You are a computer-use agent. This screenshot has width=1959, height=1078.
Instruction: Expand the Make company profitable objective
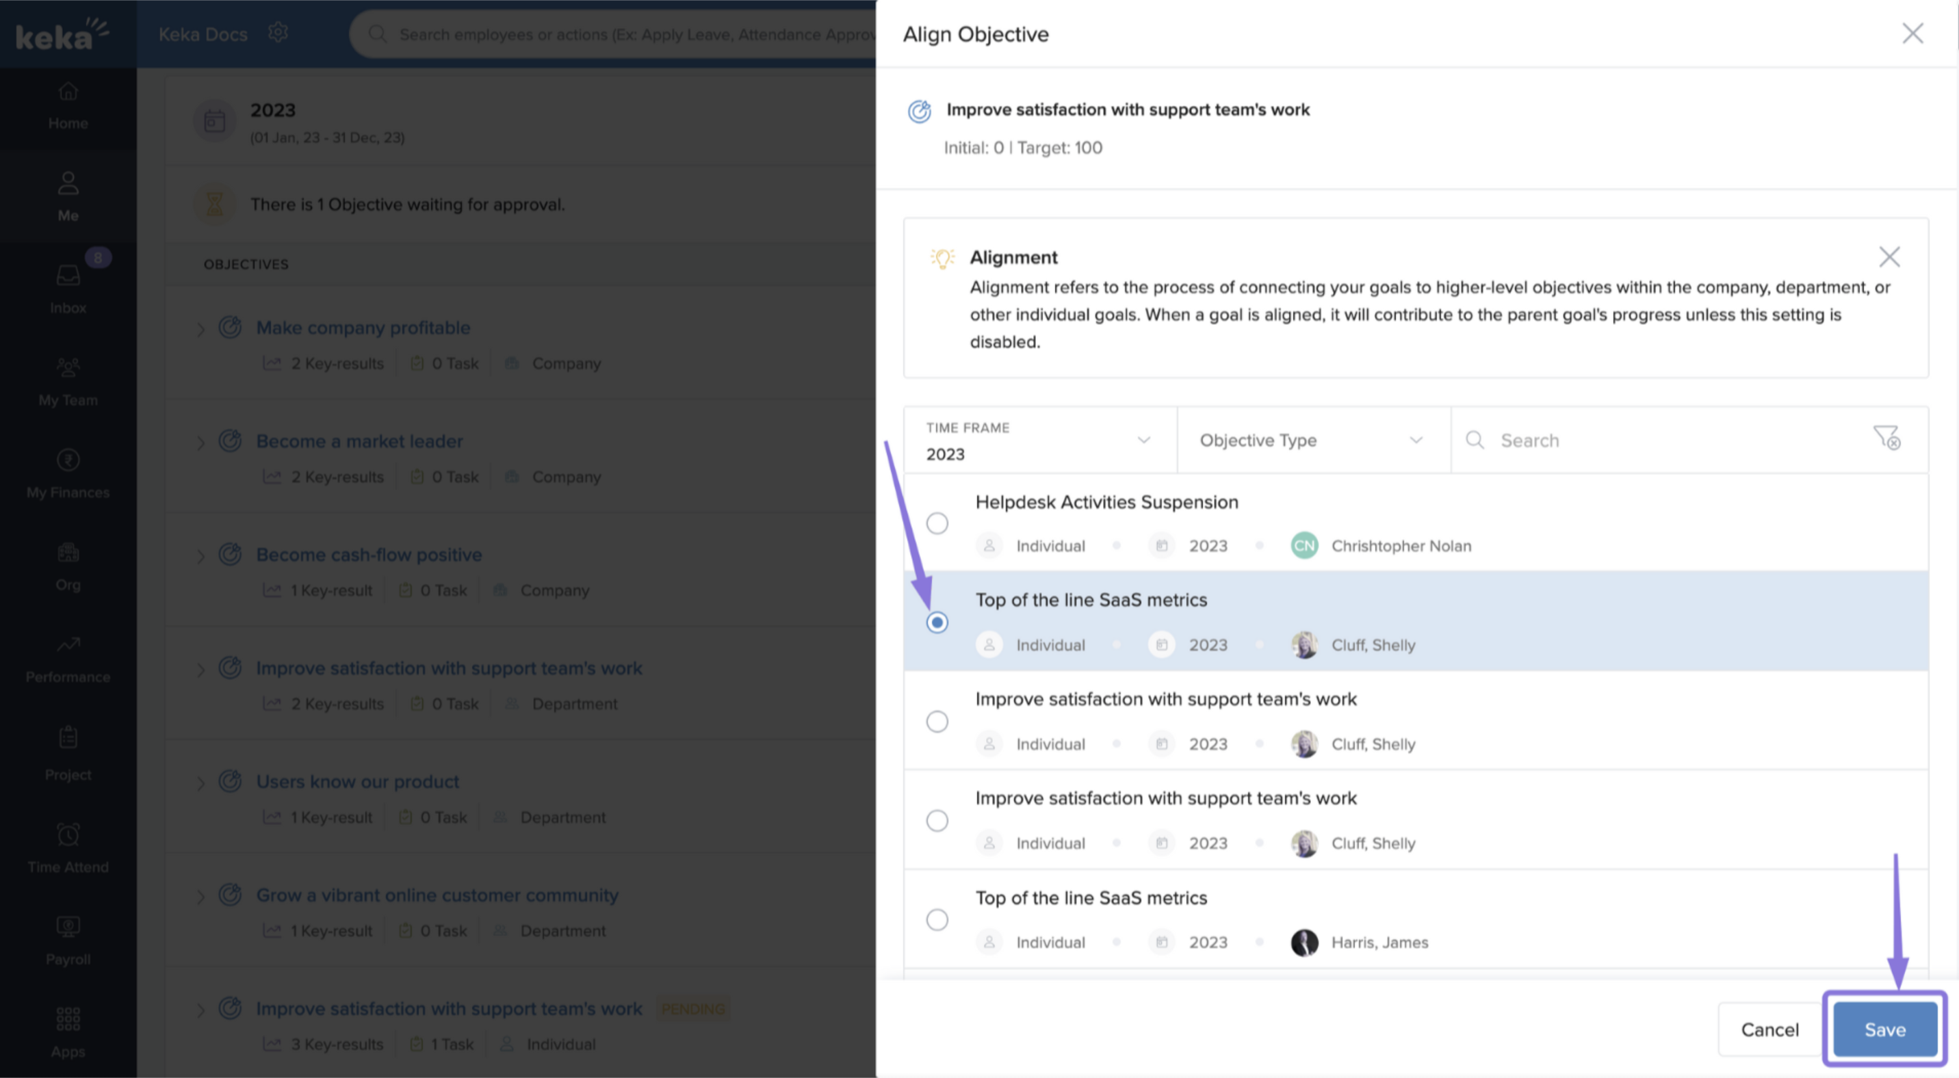[200, 328]
